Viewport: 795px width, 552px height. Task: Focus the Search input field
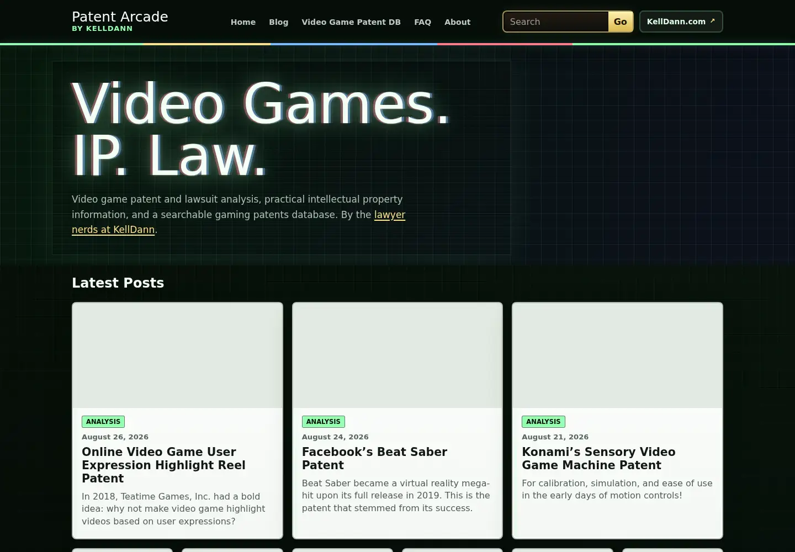[x=555, y=22]
